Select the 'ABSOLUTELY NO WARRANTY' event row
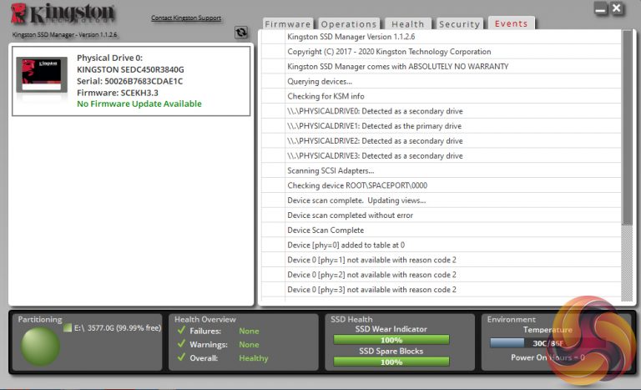 pos(442,66)
